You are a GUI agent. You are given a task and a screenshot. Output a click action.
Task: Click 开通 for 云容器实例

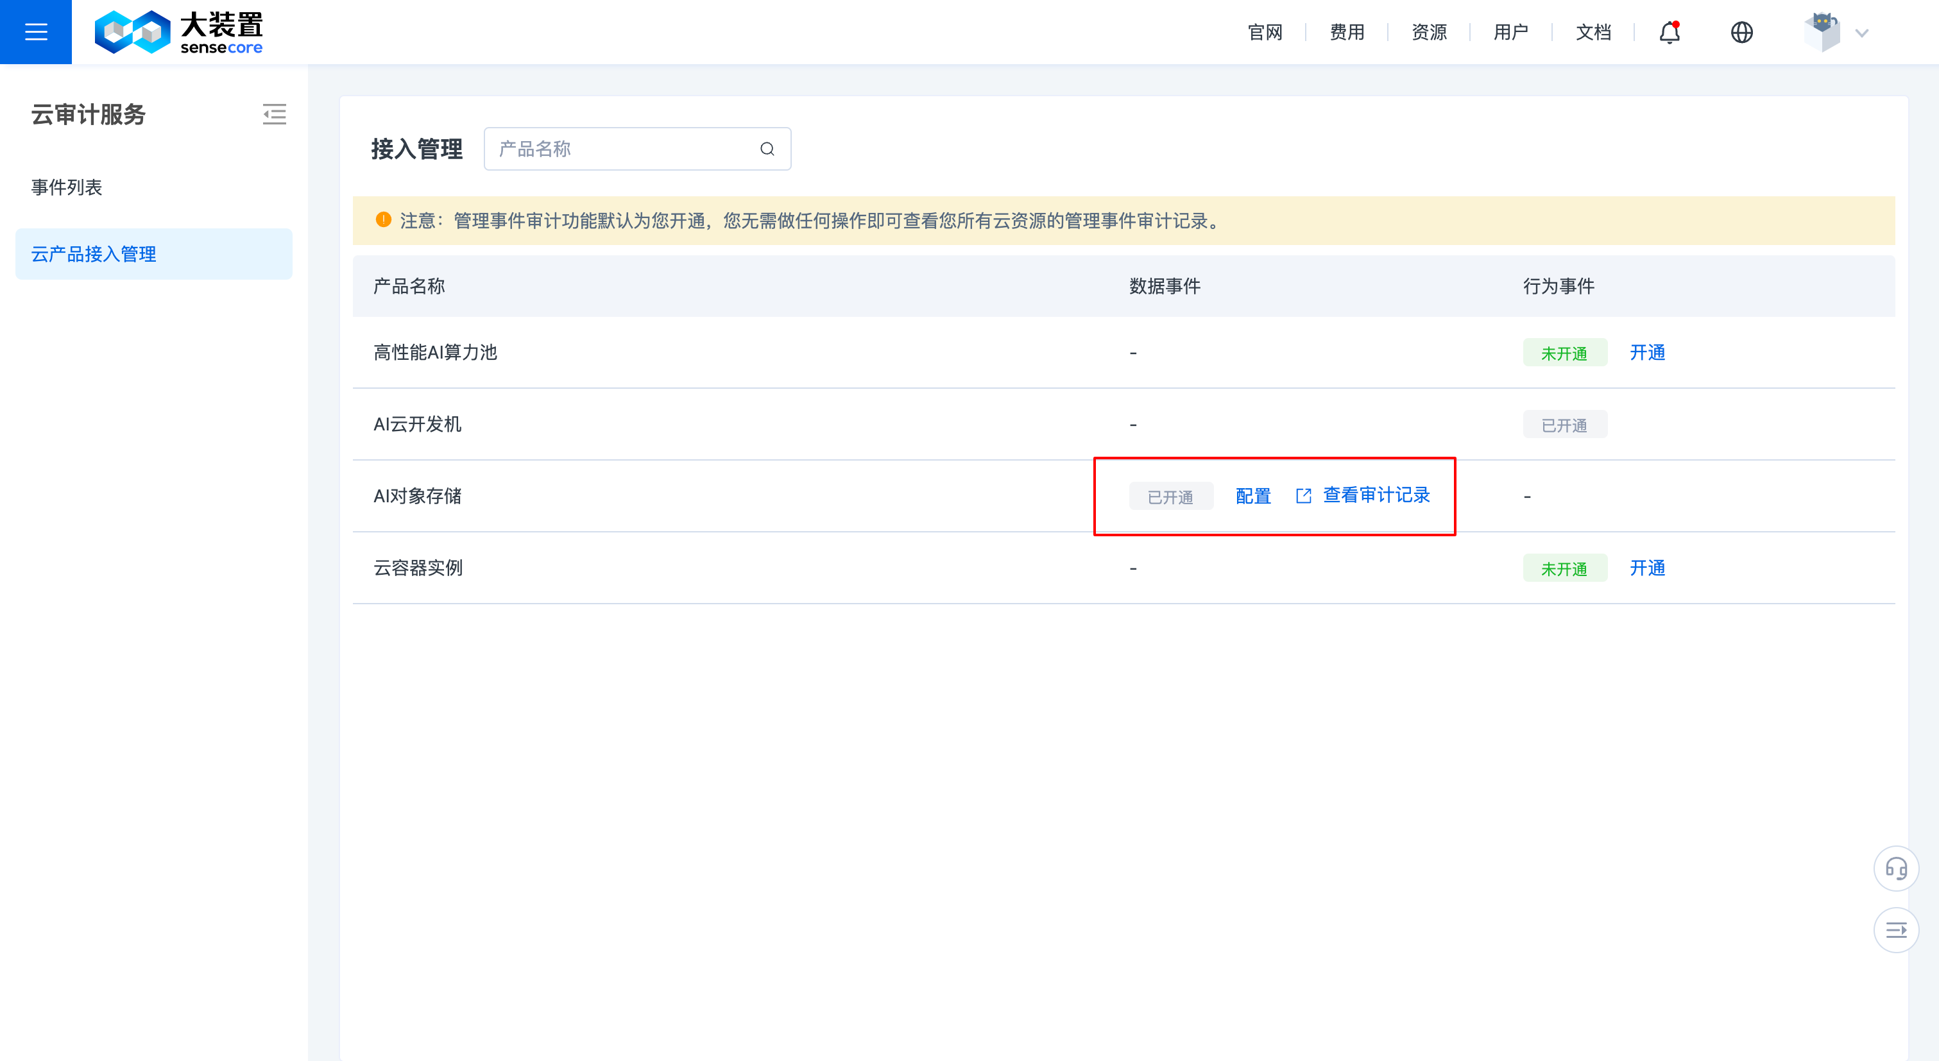click(x=1647, y=568)
